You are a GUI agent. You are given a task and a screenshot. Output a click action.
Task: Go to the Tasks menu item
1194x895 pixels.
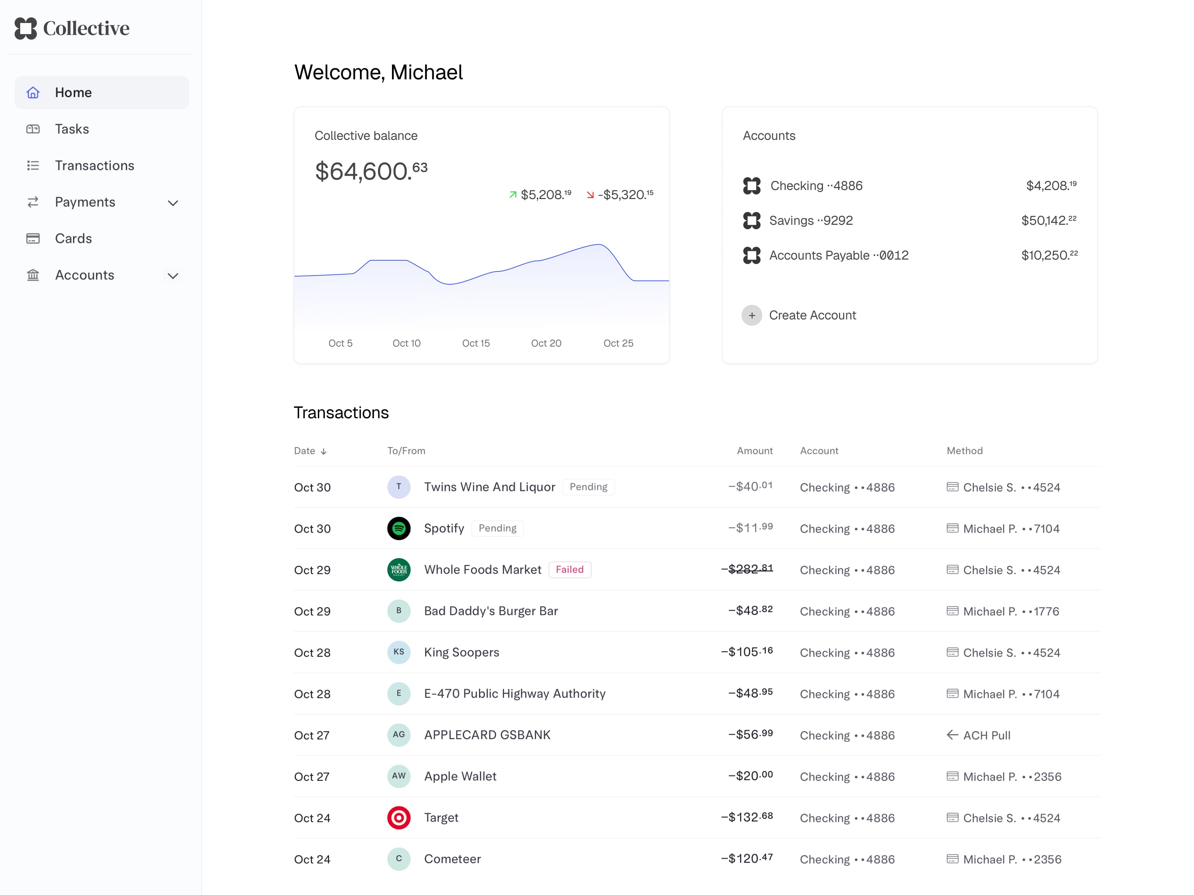pos(72,129)
